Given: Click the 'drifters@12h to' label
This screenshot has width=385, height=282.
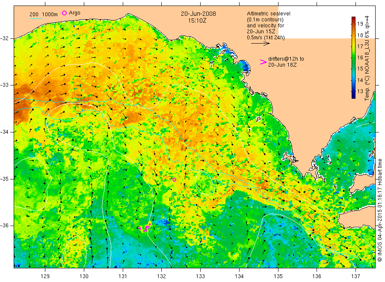Looking at the screenshot, I should coord(286,59).
